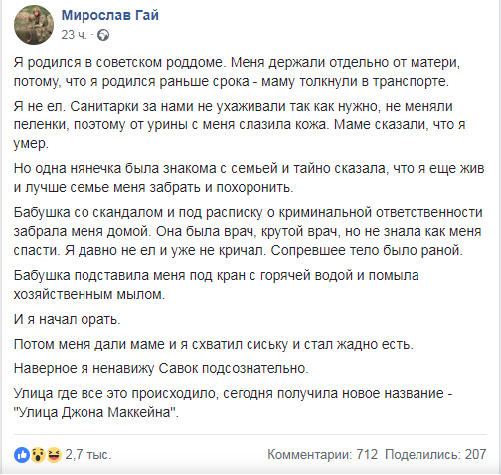
Task: Click the paragraph starting "Но одна нянечка"
Action: [249, 178]
